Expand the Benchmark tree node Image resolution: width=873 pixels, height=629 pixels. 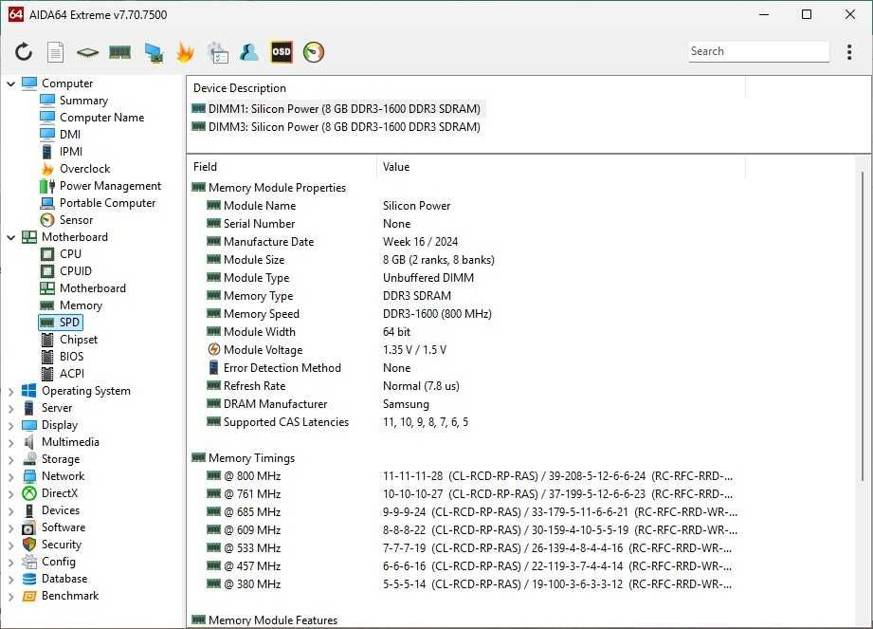(10, 597)
